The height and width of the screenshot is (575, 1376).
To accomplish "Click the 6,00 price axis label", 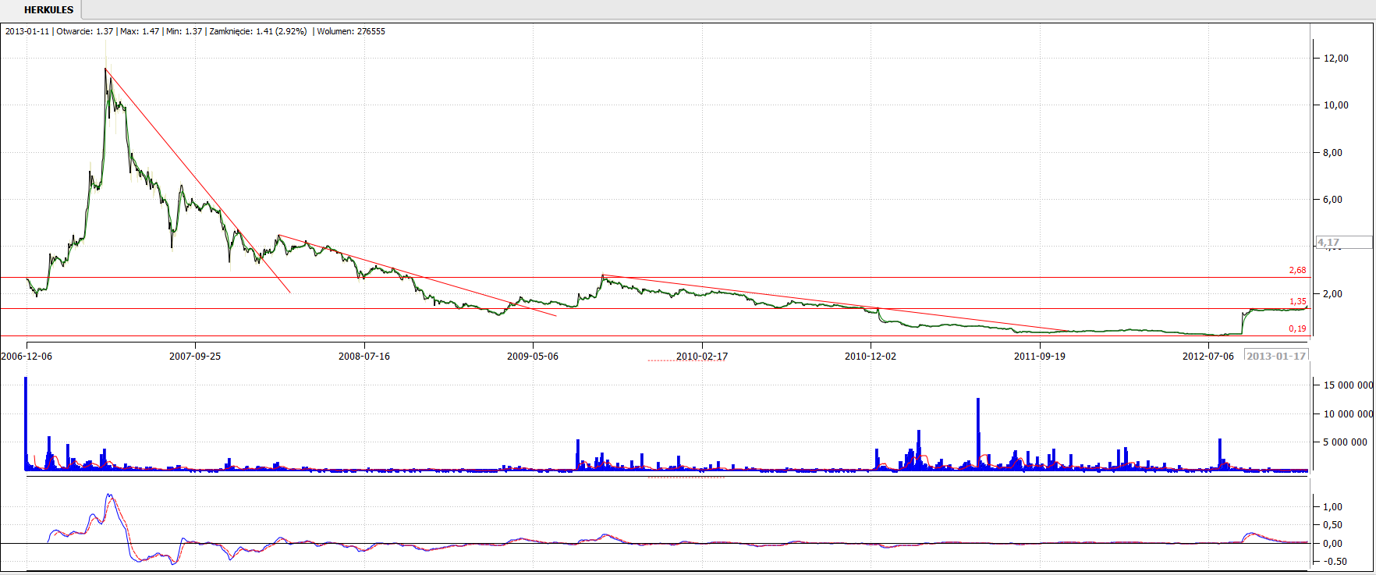I will [x=1332, y=200].
